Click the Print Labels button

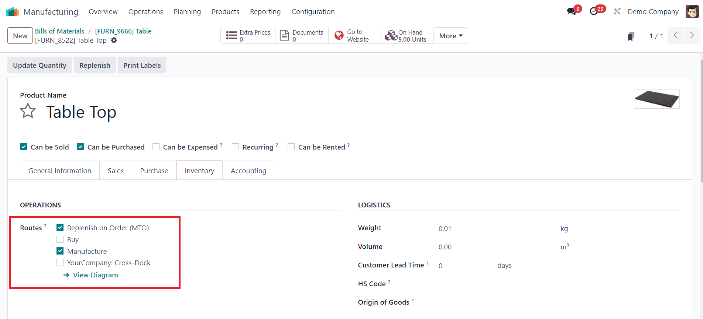tap(142, 65)
